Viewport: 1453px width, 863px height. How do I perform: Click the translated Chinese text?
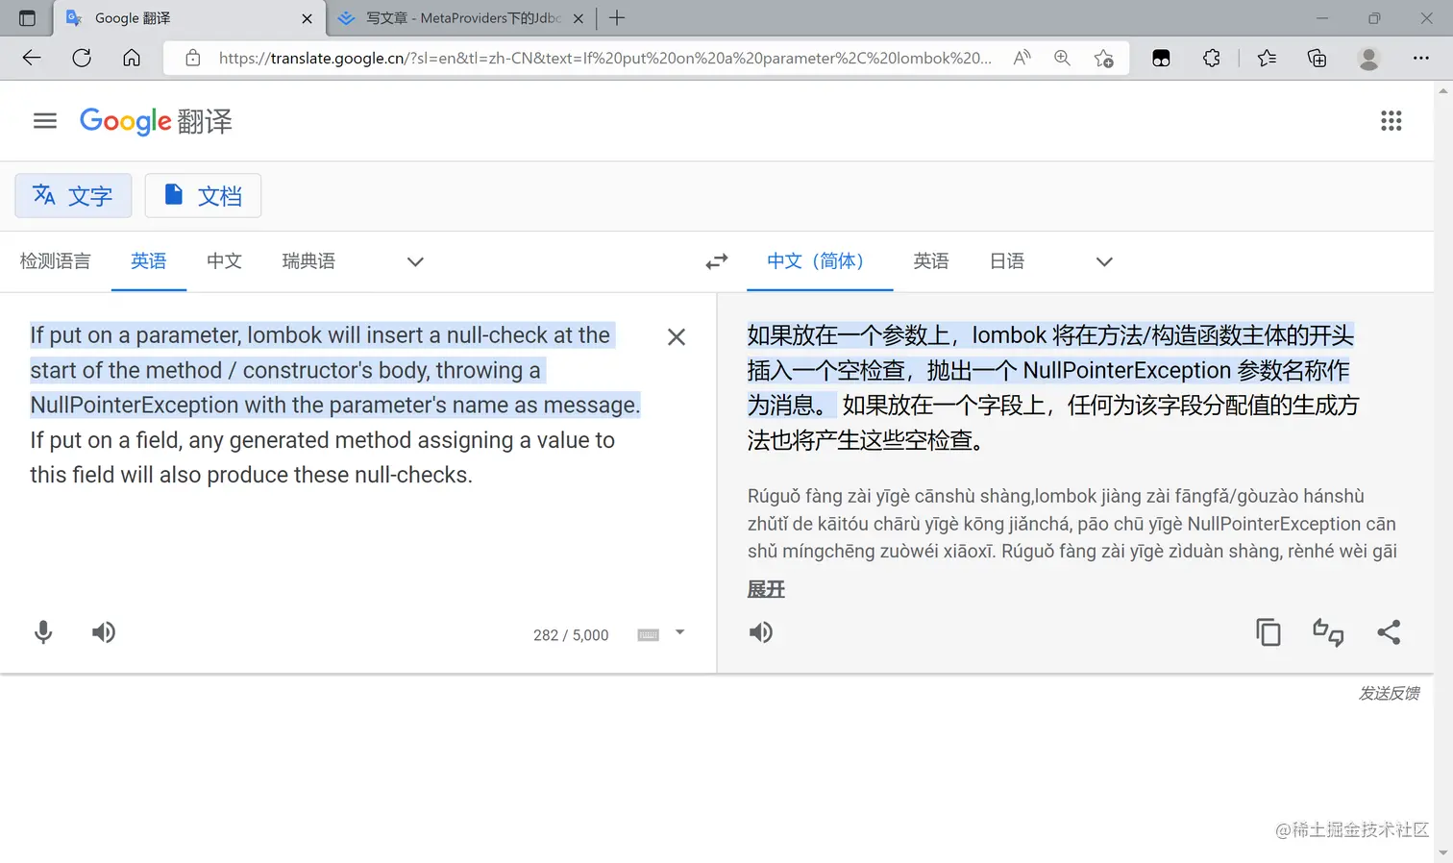pos(1053,387)
